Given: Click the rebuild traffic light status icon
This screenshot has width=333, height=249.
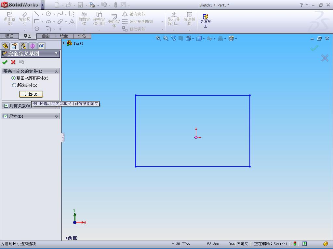Looking at the screenshot, I should point(295,244).
